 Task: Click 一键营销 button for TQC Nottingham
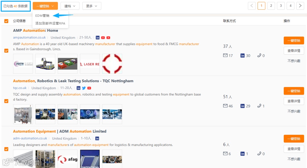coord(294,91)
